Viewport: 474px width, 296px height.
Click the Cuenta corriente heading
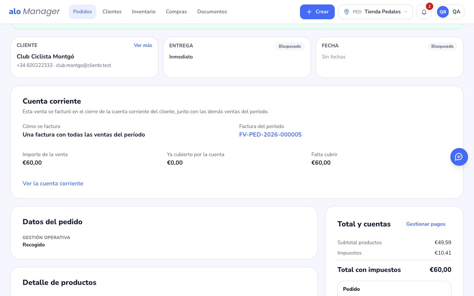pyautogui.click(x=52, y=101)
